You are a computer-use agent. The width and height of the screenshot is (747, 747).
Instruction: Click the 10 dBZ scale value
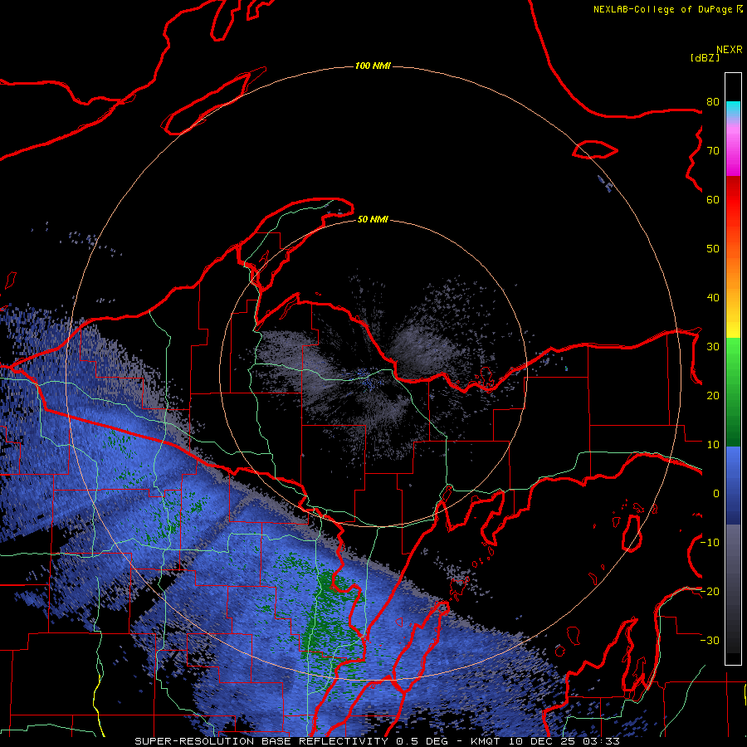coord(713,445)
